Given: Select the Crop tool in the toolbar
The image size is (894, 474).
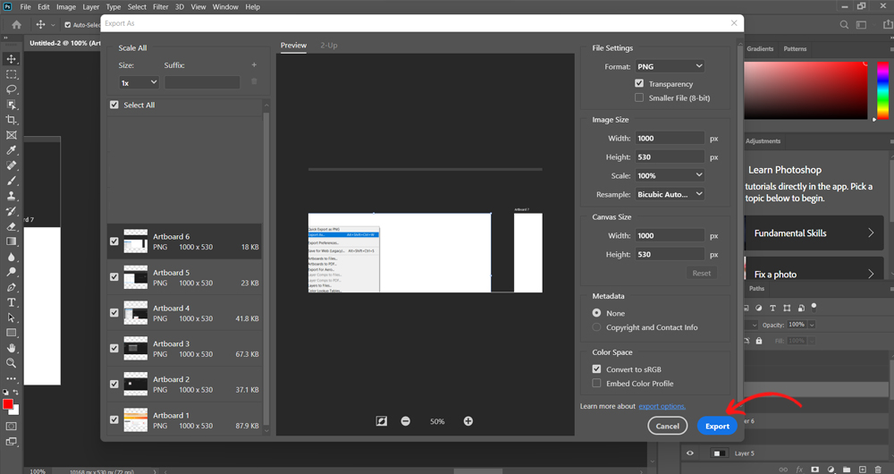Looking at the screenshot, I should coord(12,120).
